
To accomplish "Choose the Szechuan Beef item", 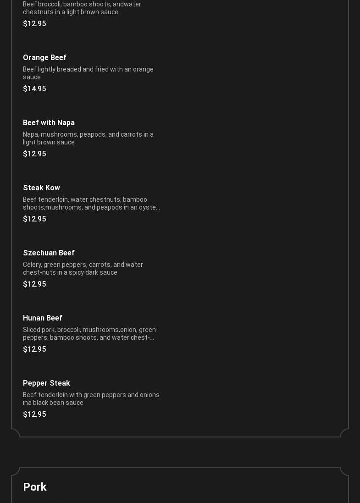I will [x=49, y=253].
